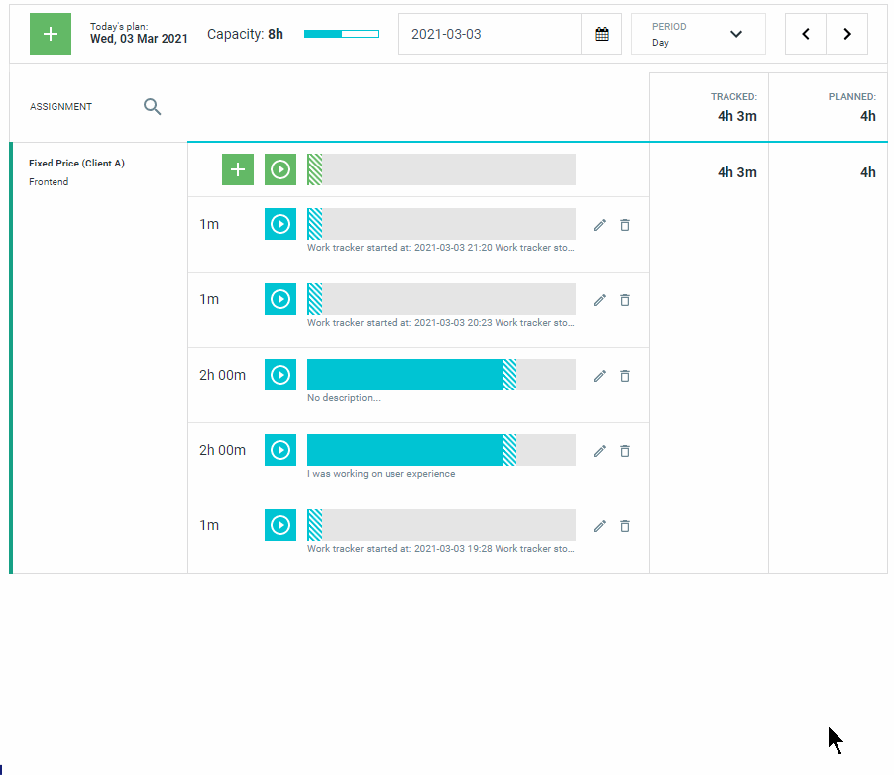Resume tracker on user experience entry
This screenshot has width=894, height=775.
(x=279, y=450)
